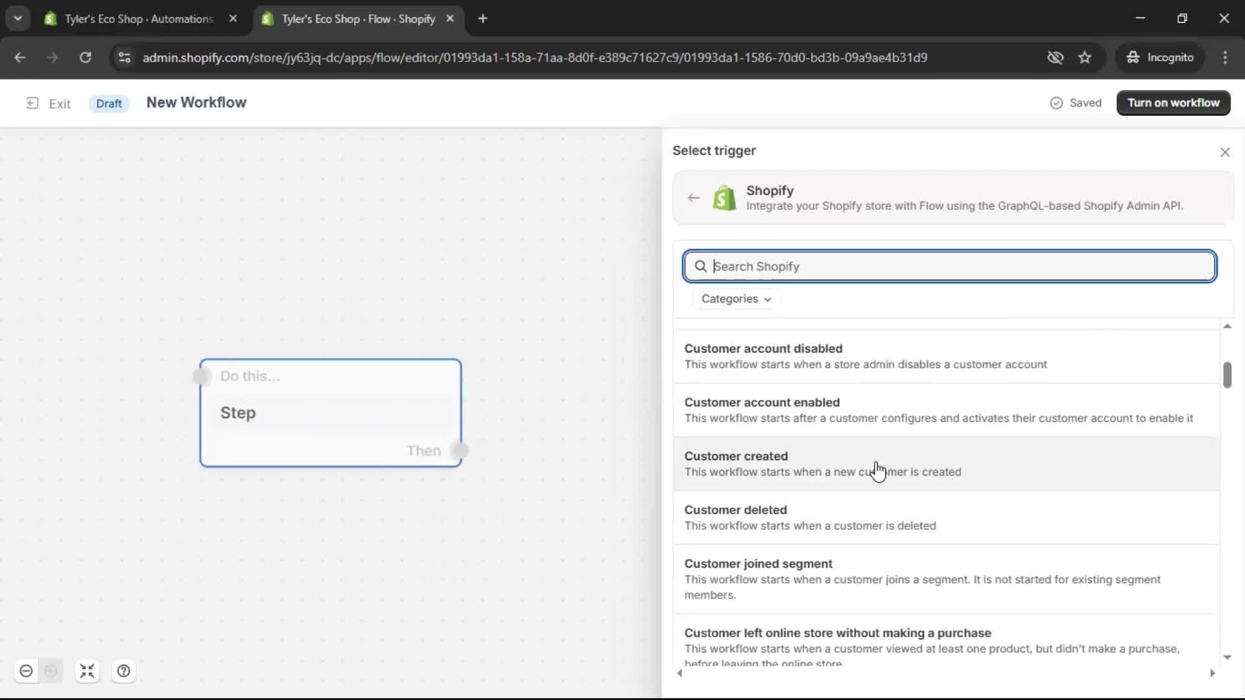1245x700 pixels.
Task: Click the fit-to-screen canvas icon
Action: (x=88, y=671)
